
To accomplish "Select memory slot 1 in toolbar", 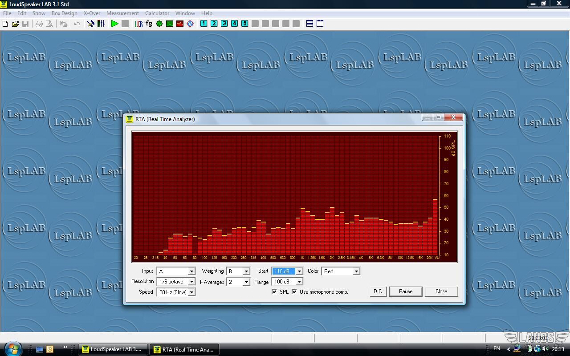I will [x=204, y=24].
